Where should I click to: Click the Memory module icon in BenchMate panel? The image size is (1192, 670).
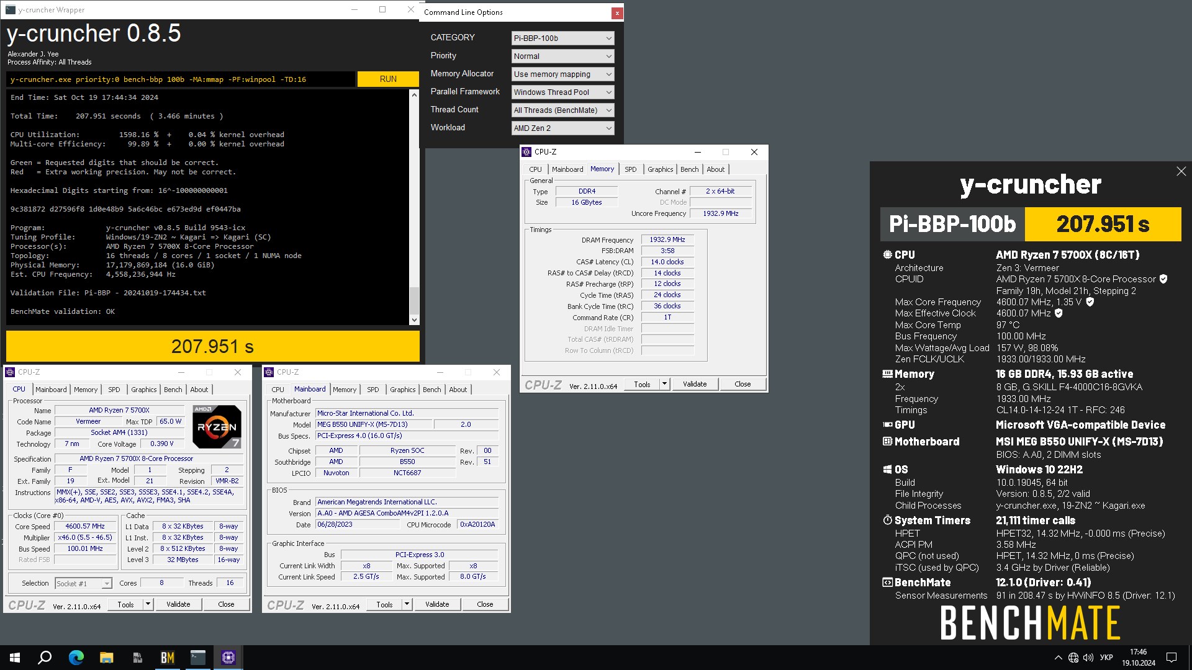point(887,374)
